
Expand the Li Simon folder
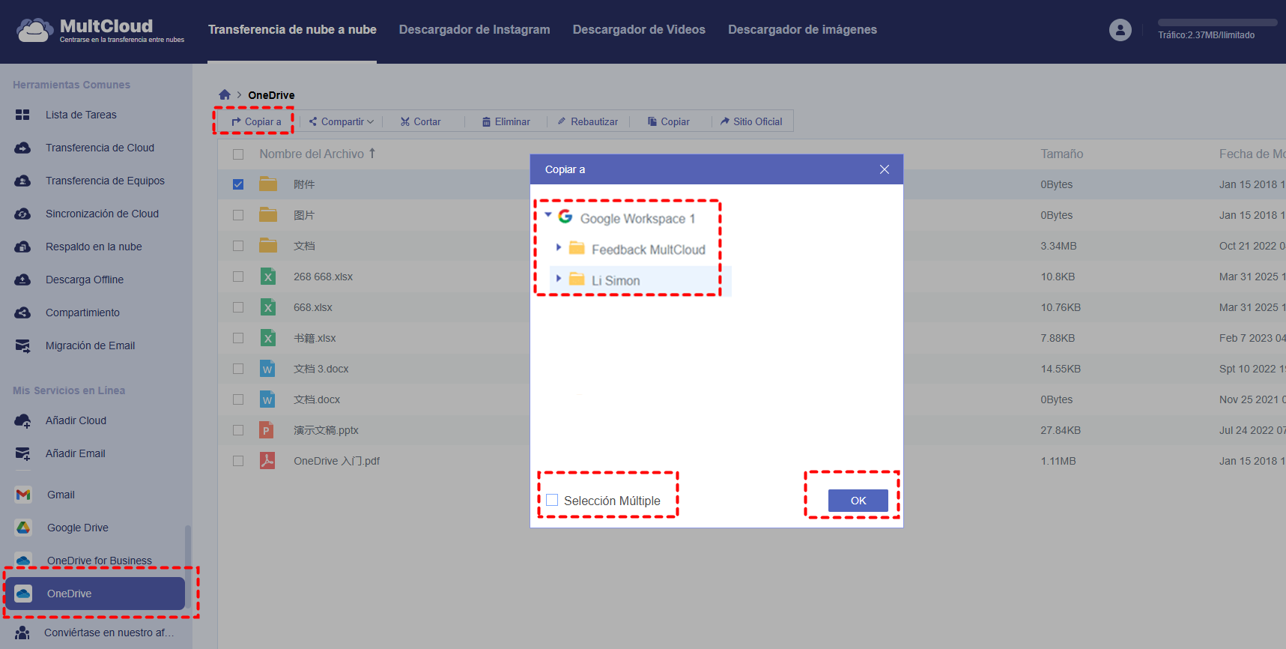tap(559, 278)
